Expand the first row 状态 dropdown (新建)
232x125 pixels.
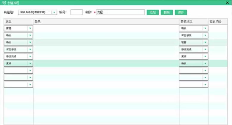[30, 28]
